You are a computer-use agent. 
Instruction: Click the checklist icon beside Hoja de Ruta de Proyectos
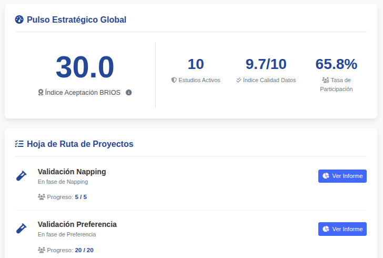click(19, 144)
